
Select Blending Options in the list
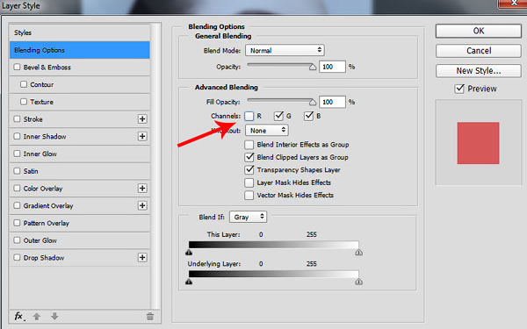(x=80, y=50)
